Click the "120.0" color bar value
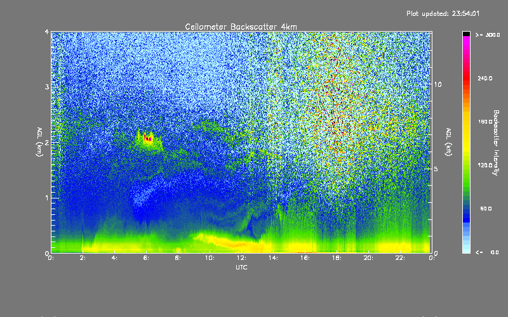This screenshot has height=317, width=508. [485, 165]
